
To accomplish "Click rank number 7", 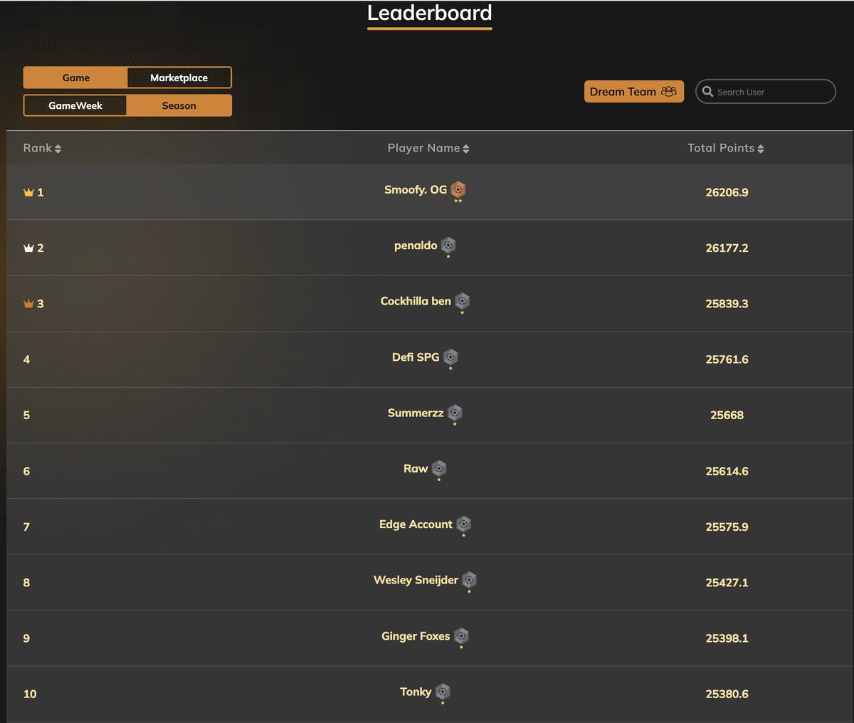I will point(26,527).
